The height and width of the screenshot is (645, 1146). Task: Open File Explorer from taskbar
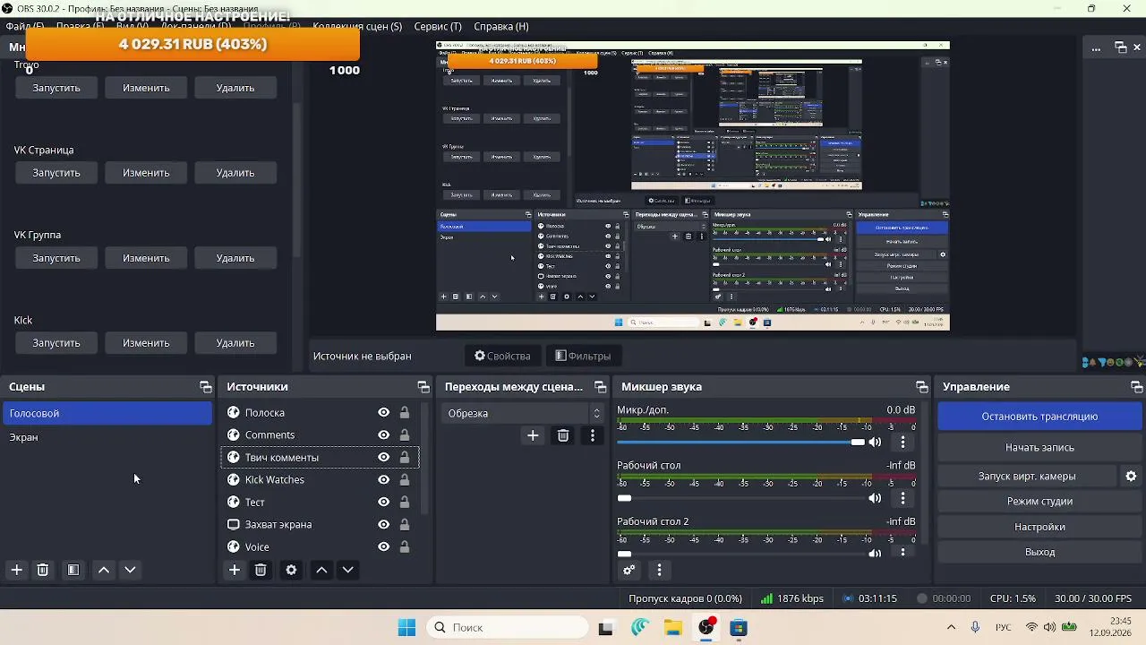click(672, 627)
